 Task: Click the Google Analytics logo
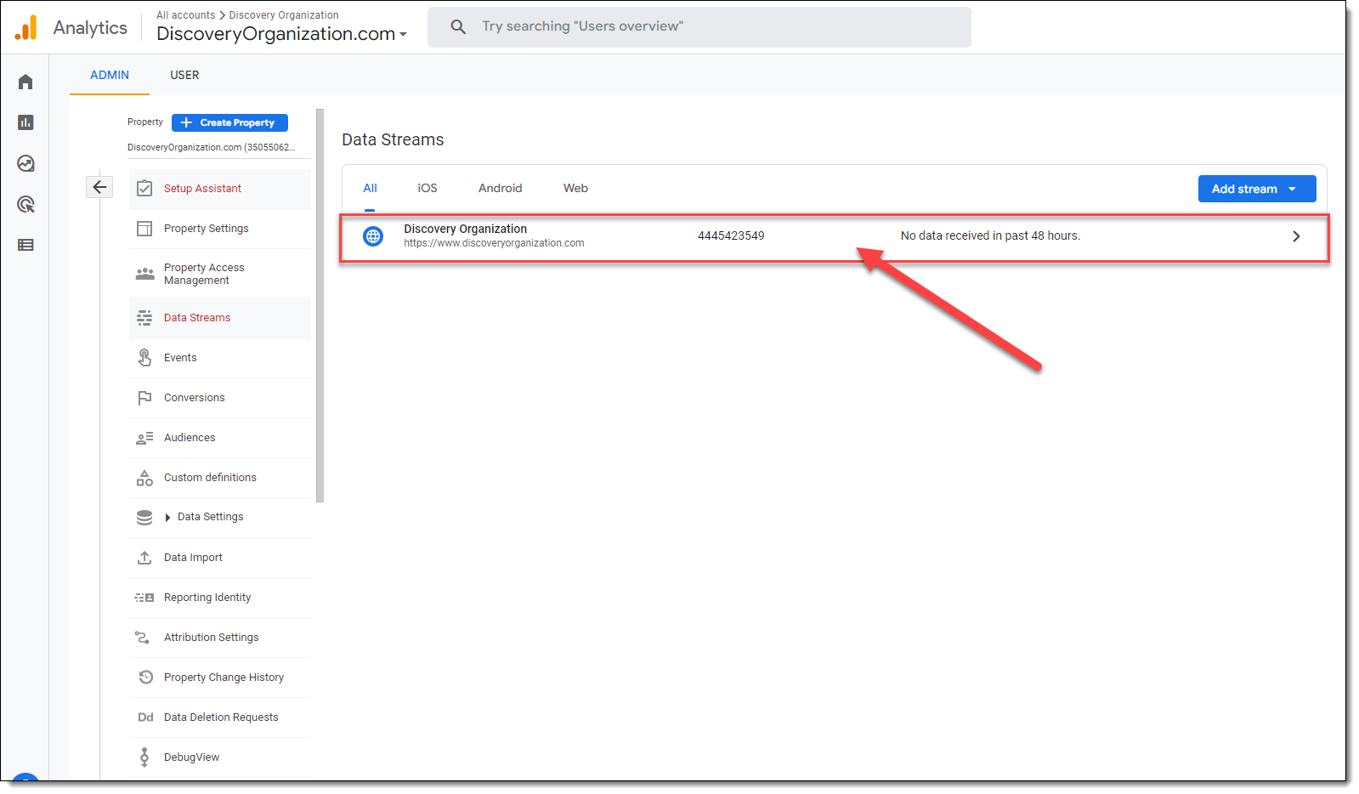coord(26,28)
